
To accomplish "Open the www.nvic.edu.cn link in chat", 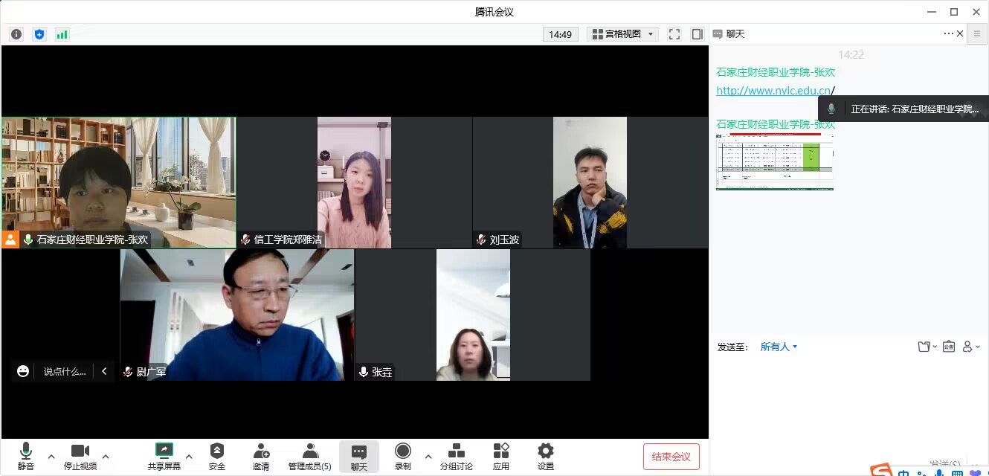I will (773, 91).
